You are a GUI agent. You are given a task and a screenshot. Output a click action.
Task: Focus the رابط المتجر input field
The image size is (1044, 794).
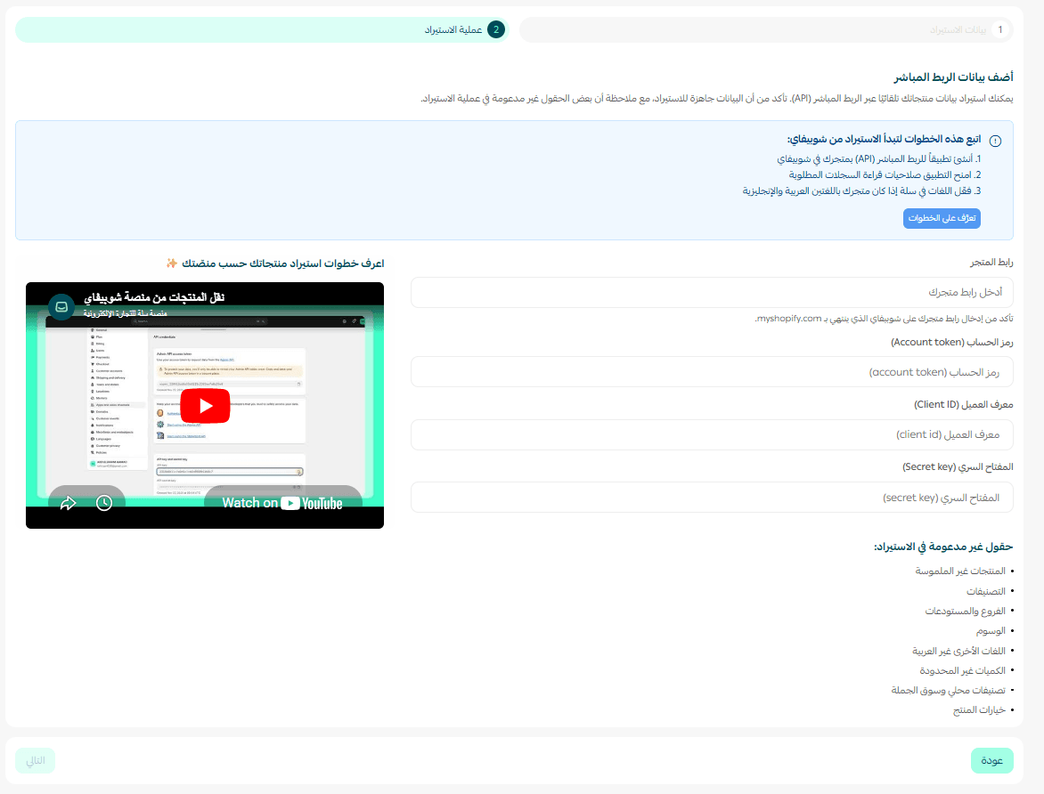pyautogui.click(x=712, y=292)
